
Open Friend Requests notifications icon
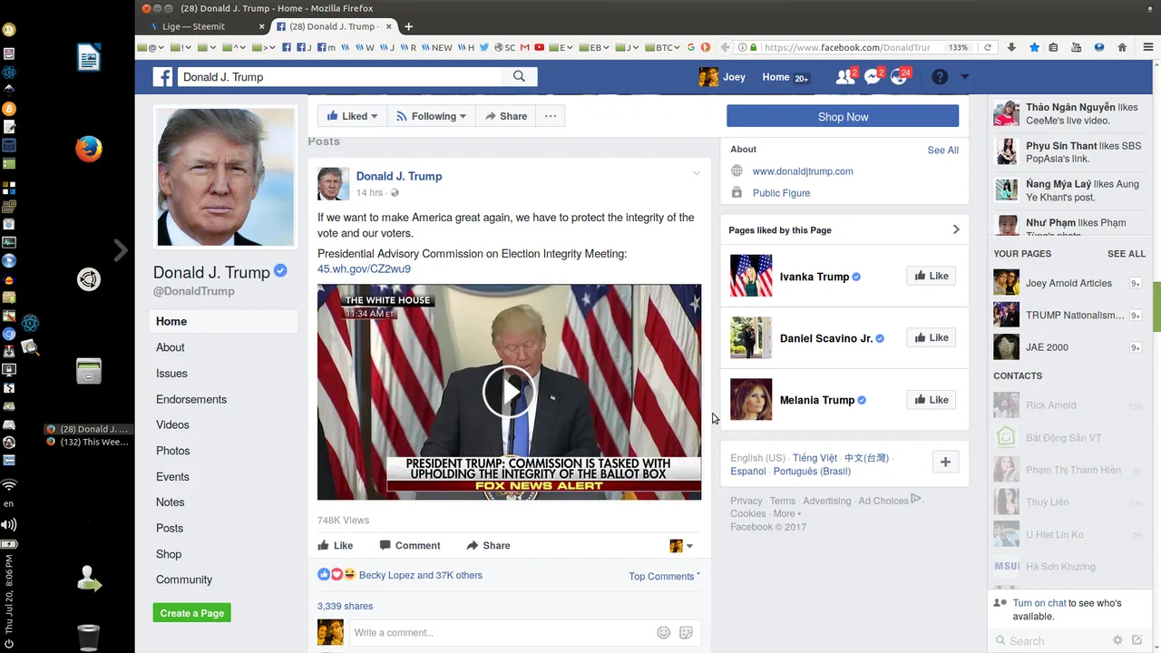click(845, 77)
